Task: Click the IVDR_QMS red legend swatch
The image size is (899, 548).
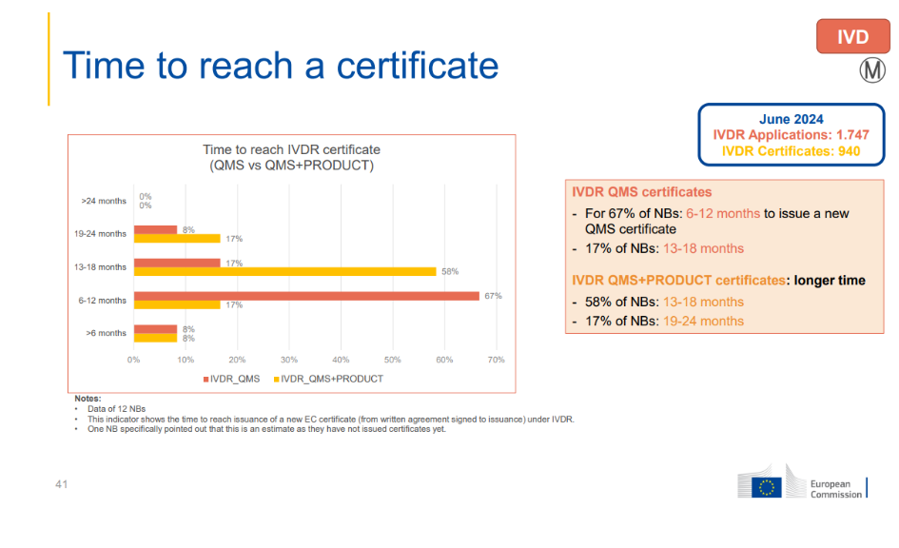Action: click(206, 379)
